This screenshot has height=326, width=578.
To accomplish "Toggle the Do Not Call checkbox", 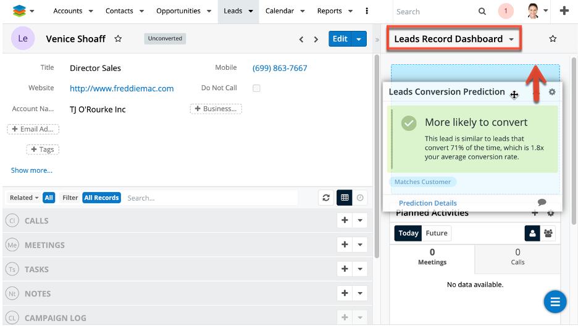I will tap(256, 88).
